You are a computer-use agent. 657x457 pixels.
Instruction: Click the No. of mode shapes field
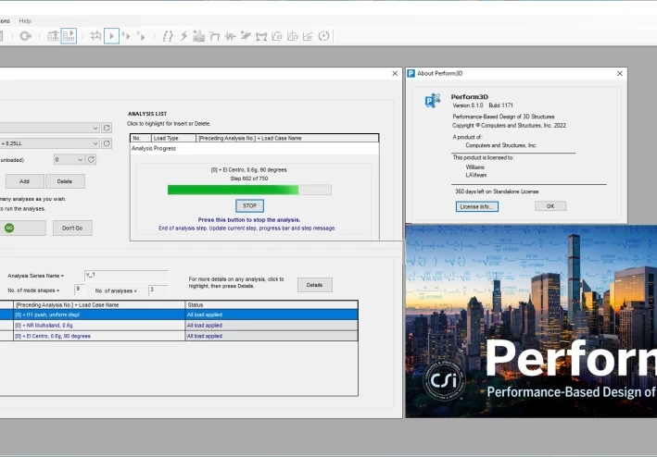79,290
